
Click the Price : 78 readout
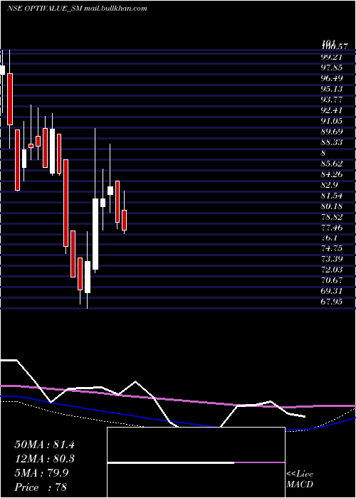click(41, 487)
